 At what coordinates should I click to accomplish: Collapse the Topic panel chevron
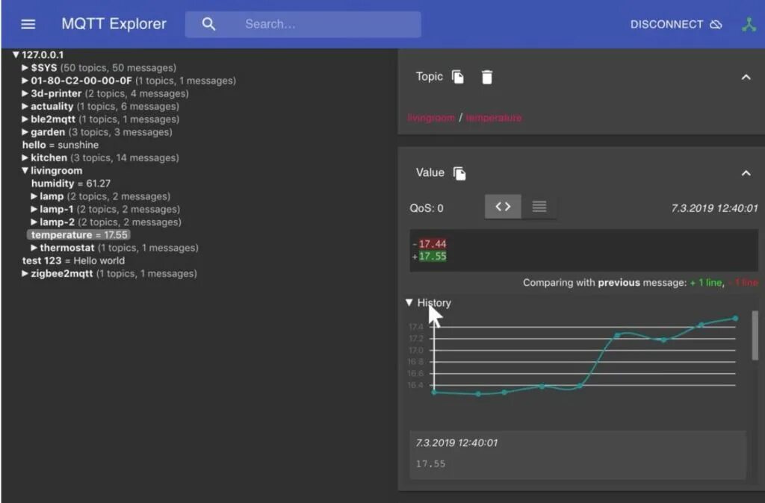(x=746, y=77)
